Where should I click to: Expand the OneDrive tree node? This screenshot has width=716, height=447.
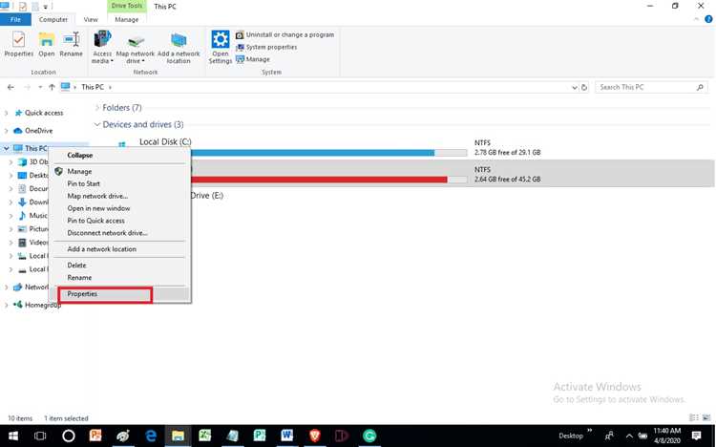[x=6, y=131]
